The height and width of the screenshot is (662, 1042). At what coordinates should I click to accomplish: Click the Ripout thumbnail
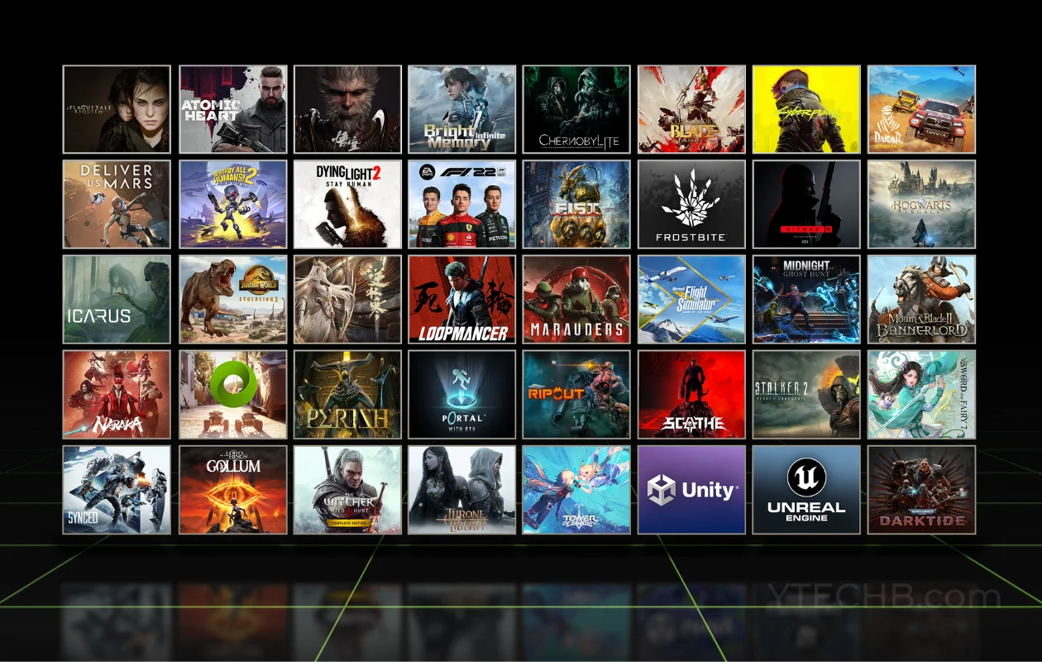point(576,395)
